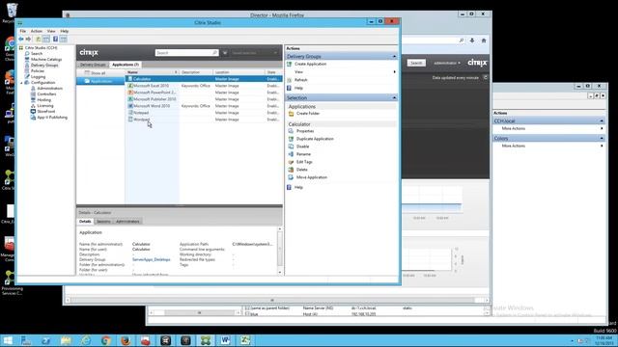Click Create Application action
This screenshot has height=347, width=618.
click(x=311, y=64)
